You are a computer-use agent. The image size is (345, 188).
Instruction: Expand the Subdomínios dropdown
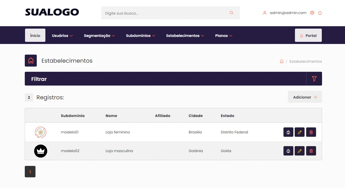click(x=141, y=36)
